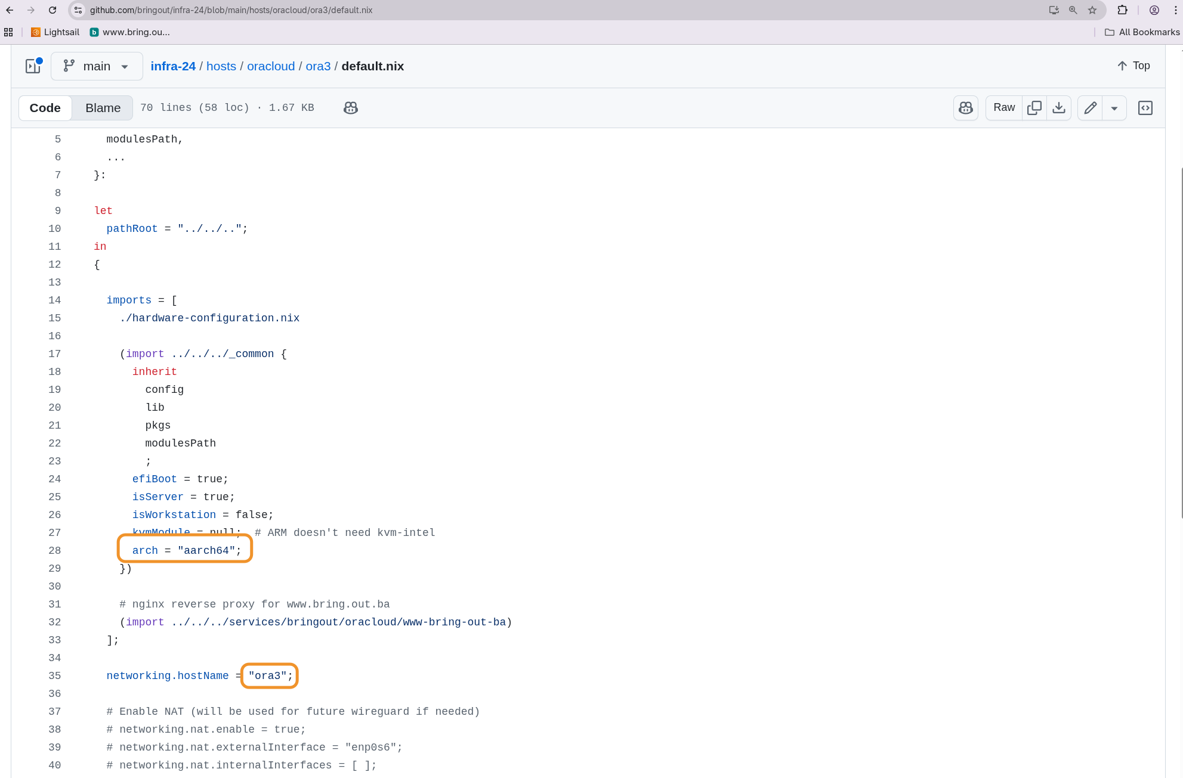Open Copilot chat button near Raw
The width and height of the screenshot is (1183, 778).
pyautogui.click(x=965, y=108)
